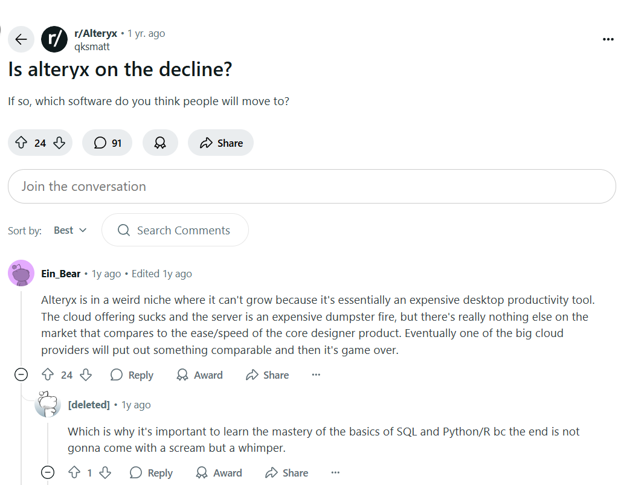Screen dimensions: 618x485
Task: Click the back arrow to leave the post
Action: click(21, 39)
